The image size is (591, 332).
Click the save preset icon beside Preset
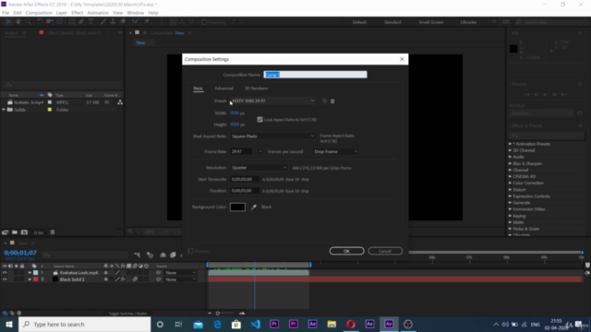tap(324, 101)
